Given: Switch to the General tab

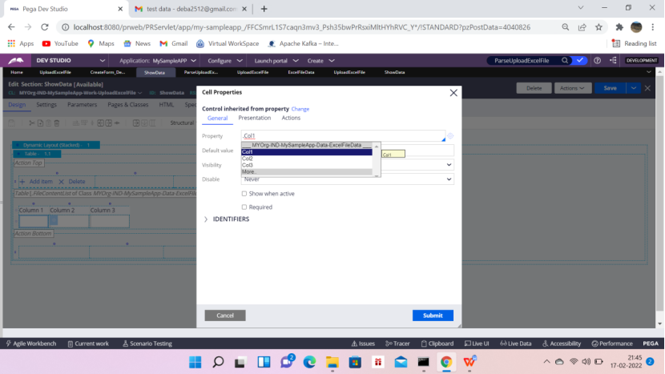Looking at the screenshot, I should click(218, 119).
